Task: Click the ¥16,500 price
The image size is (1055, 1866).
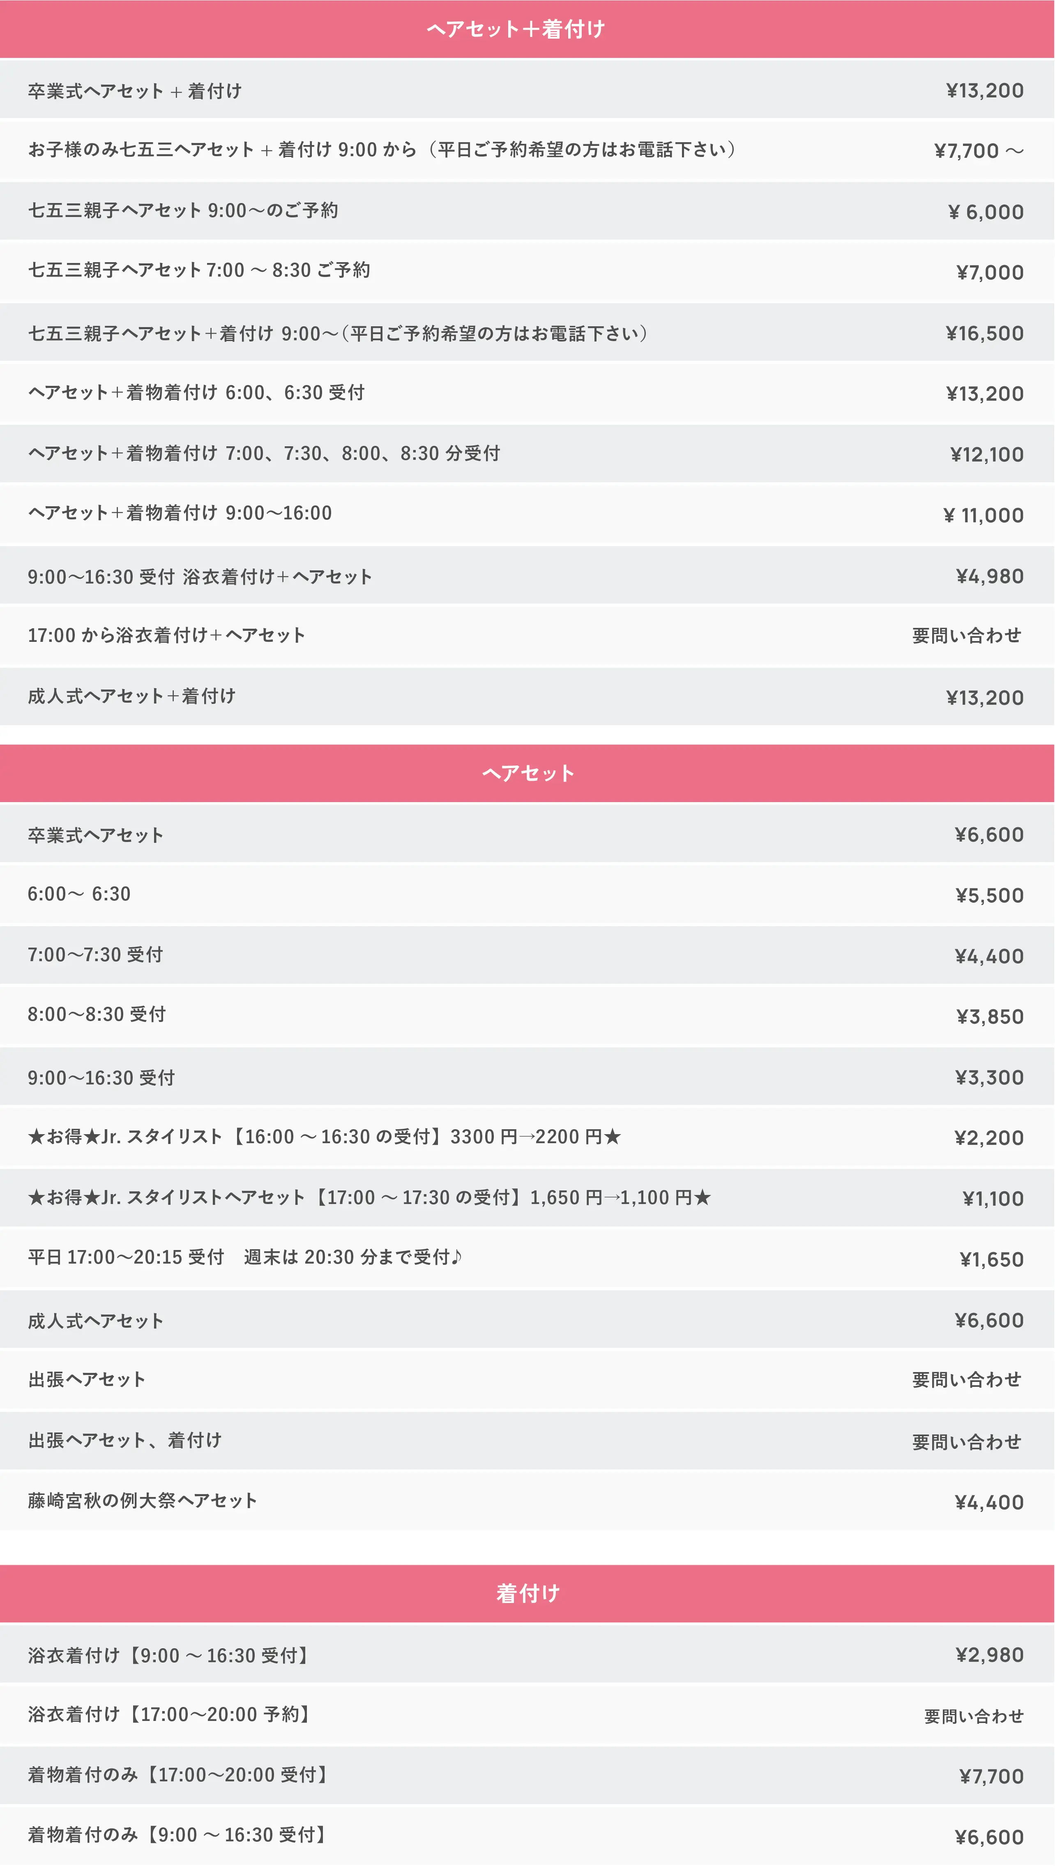Action: tap(984, 333)
